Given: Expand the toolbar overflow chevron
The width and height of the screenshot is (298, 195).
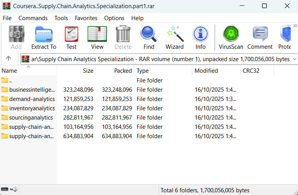Looking at the screenshot, I should click(295, 26).
